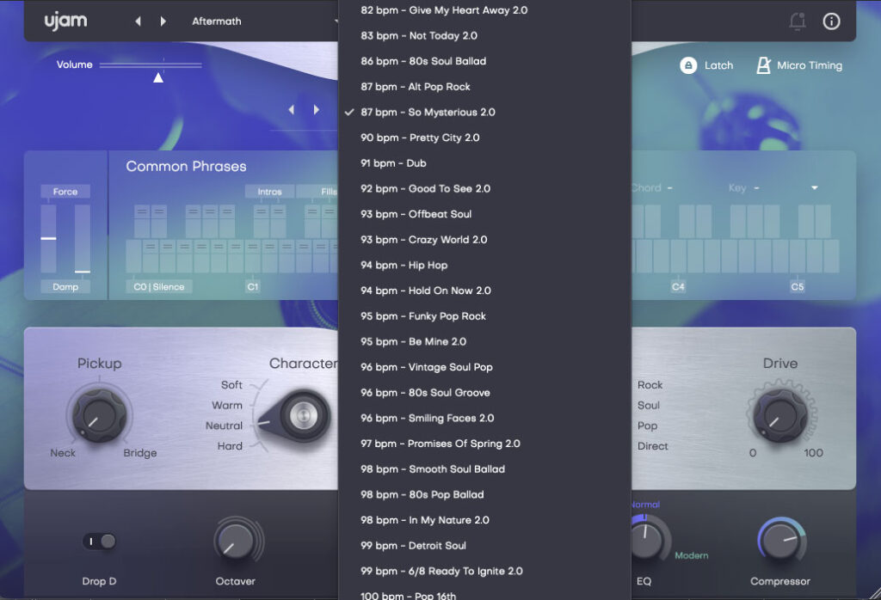Turn the Octaver knob
The width and height of the screenshot is (881, 600).
tap(235, 542)
